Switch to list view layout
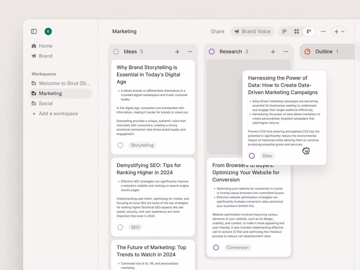360x270 pixels. tap(284, 31)
